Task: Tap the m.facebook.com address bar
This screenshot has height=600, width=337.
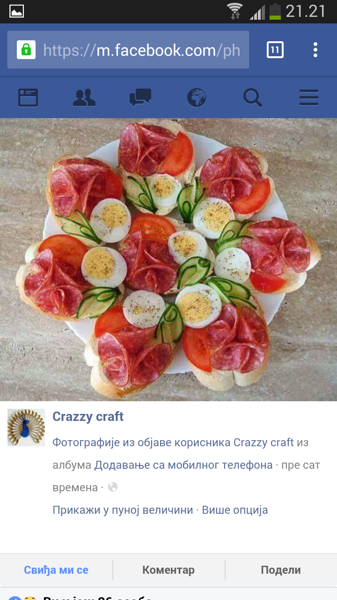Action: (128, 50)
